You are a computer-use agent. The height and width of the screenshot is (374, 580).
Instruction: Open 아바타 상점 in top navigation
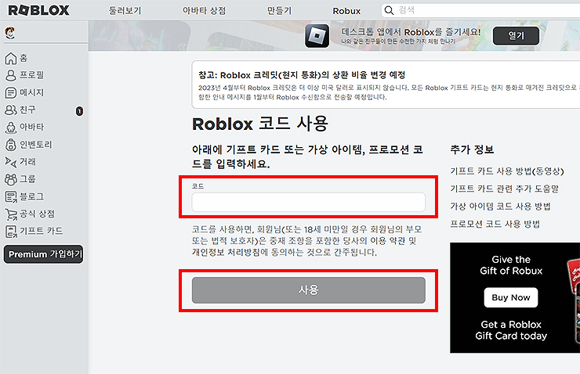coord(205,11)
